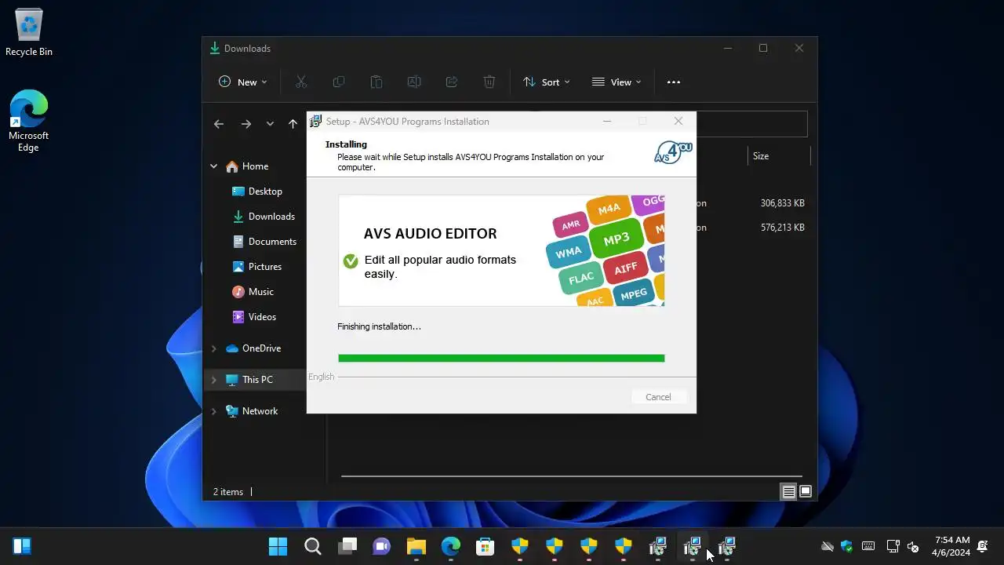Open Microsoft Store from the taskbar
The height and width of the screenshot is (565, 1004).
[486, 546]
